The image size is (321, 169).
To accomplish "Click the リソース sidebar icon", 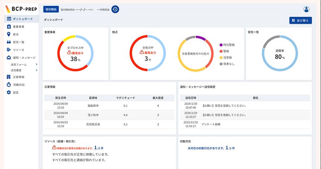I will (9, 50).
